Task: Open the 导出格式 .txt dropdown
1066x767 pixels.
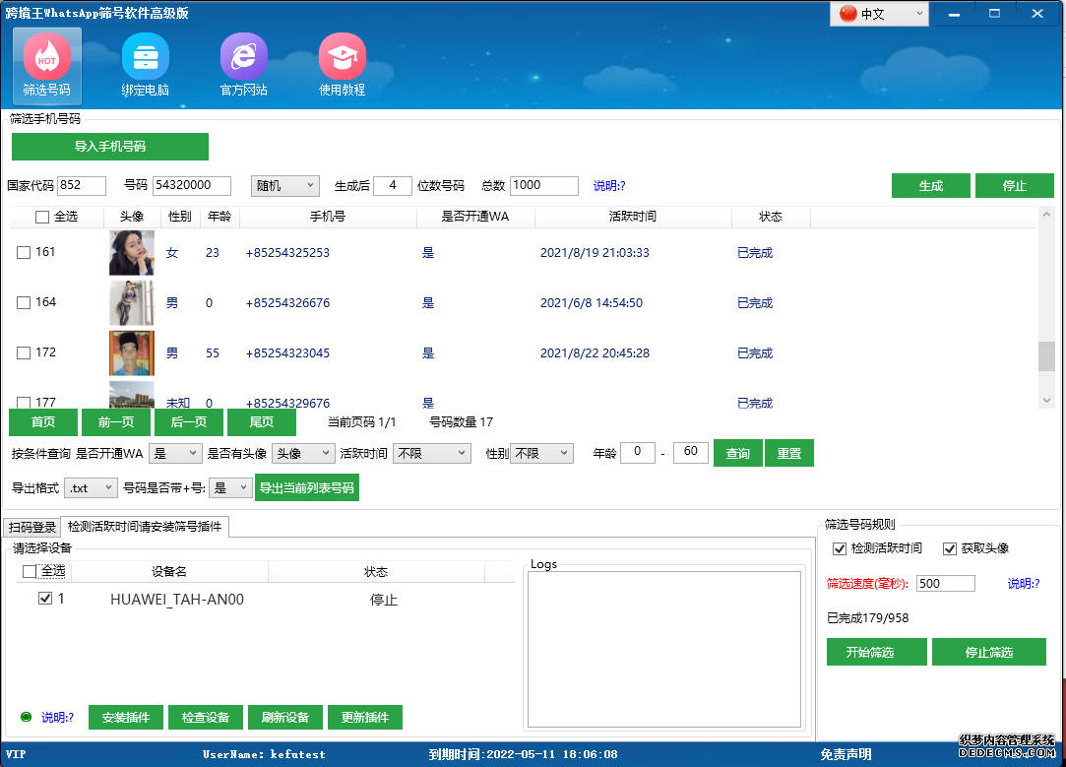Action: (x=92, y=488)
